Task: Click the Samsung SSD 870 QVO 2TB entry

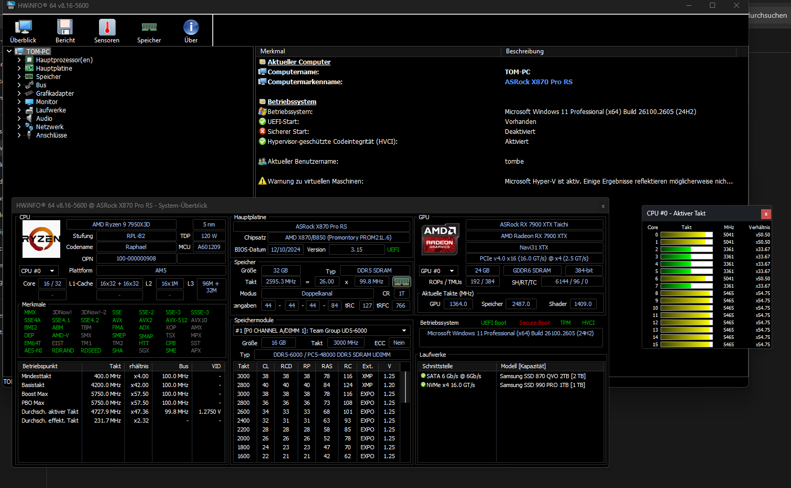Action: (x=542, y=376)
